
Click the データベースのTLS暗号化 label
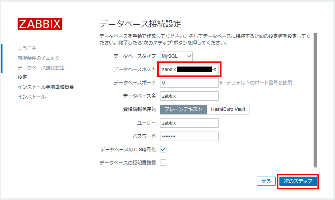point(128,150)
